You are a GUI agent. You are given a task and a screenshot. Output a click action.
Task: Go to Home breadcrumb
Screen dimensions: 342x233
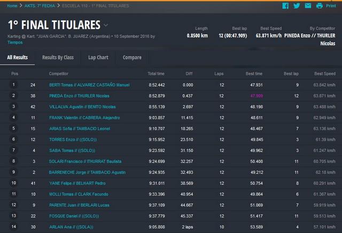(12, 6)
